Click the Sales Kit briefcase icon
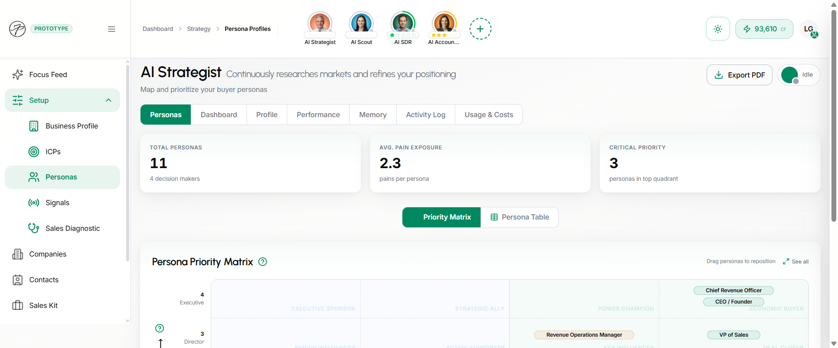The height and width of the screenshot is (348, 838). click(x=17, y=305)
